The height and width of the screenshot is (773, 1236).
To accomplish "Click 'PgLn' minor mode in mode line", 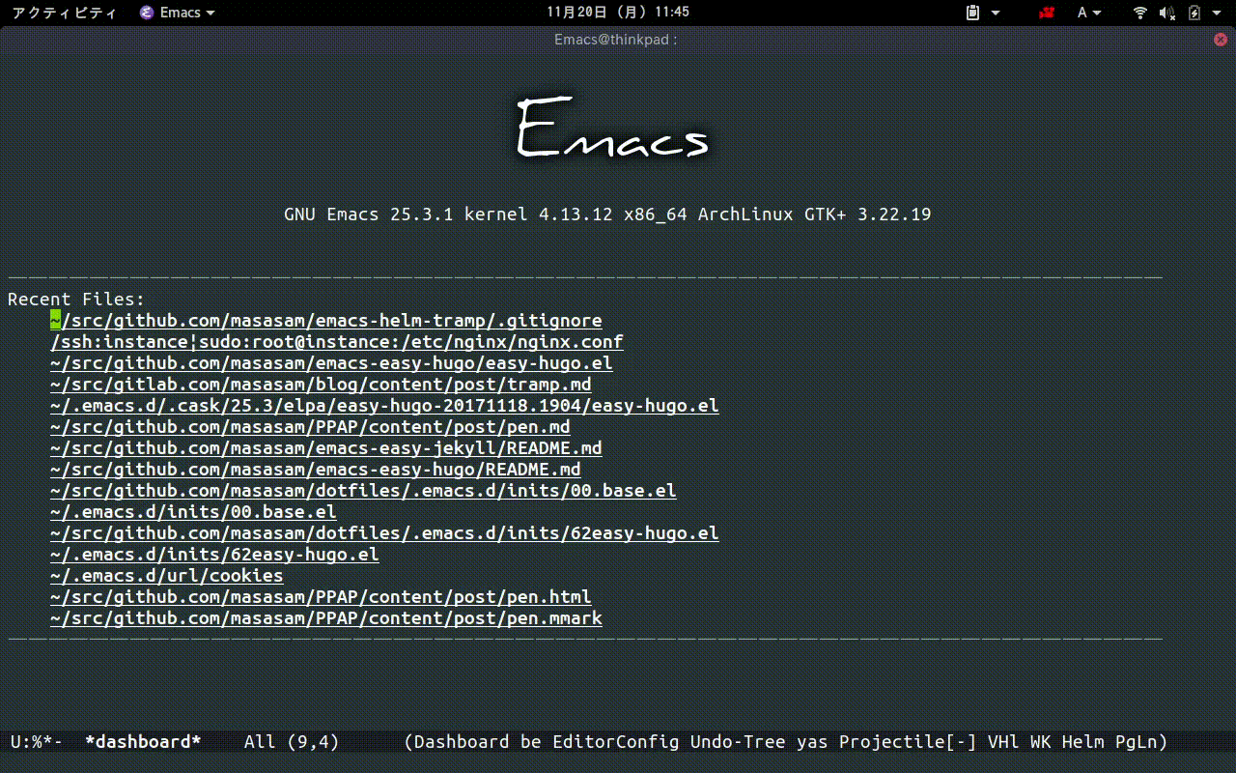I will (x=1137, y=742).
